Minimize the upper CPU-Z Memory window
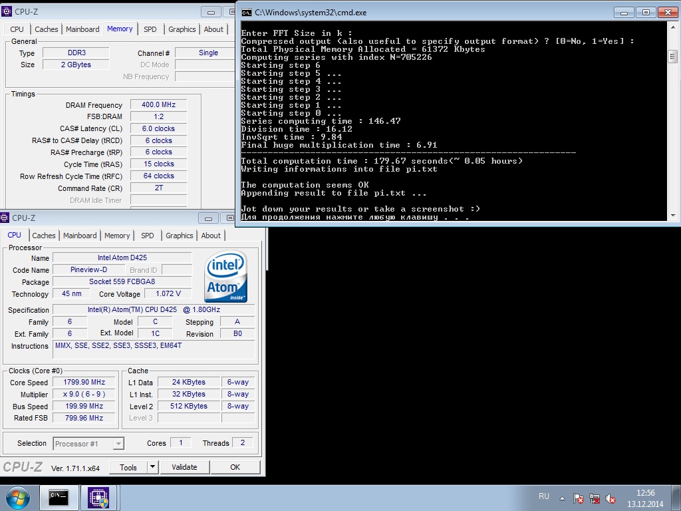This screenshot has height=511, width=681. [x=211, y=12]
